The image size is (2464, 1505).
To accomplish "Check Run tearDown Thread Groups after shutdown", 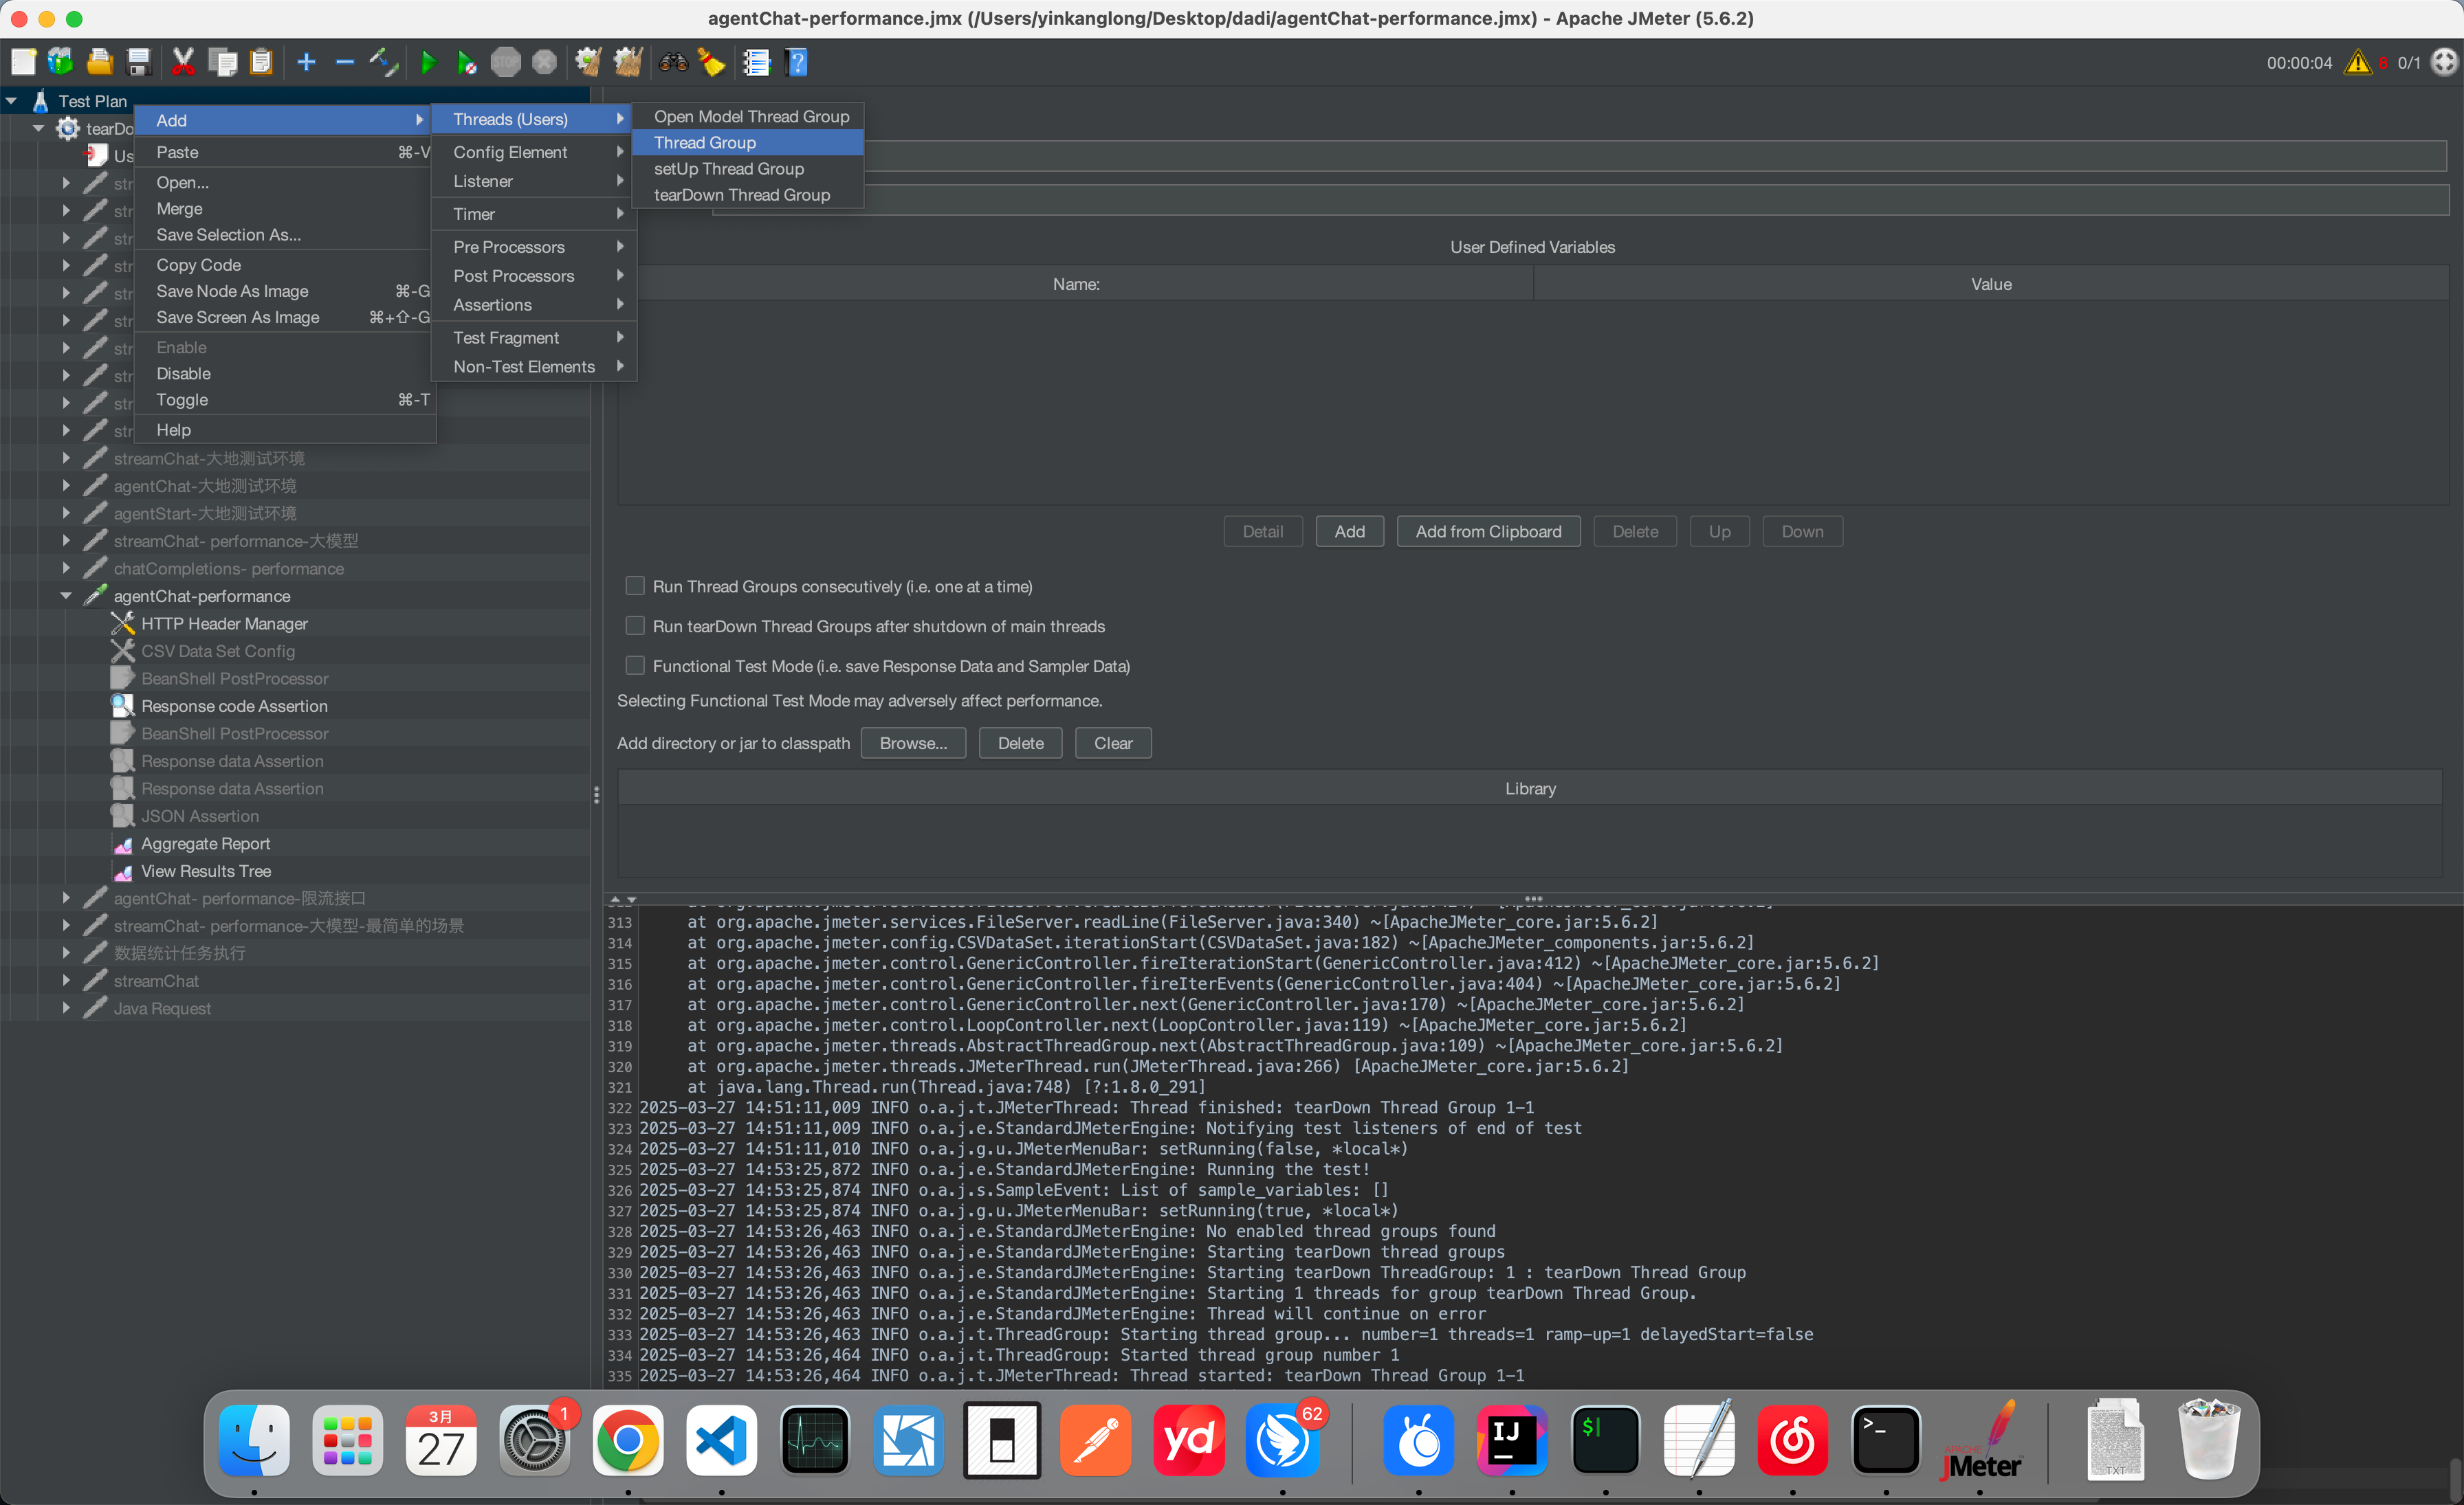I will tap(635, 625).
